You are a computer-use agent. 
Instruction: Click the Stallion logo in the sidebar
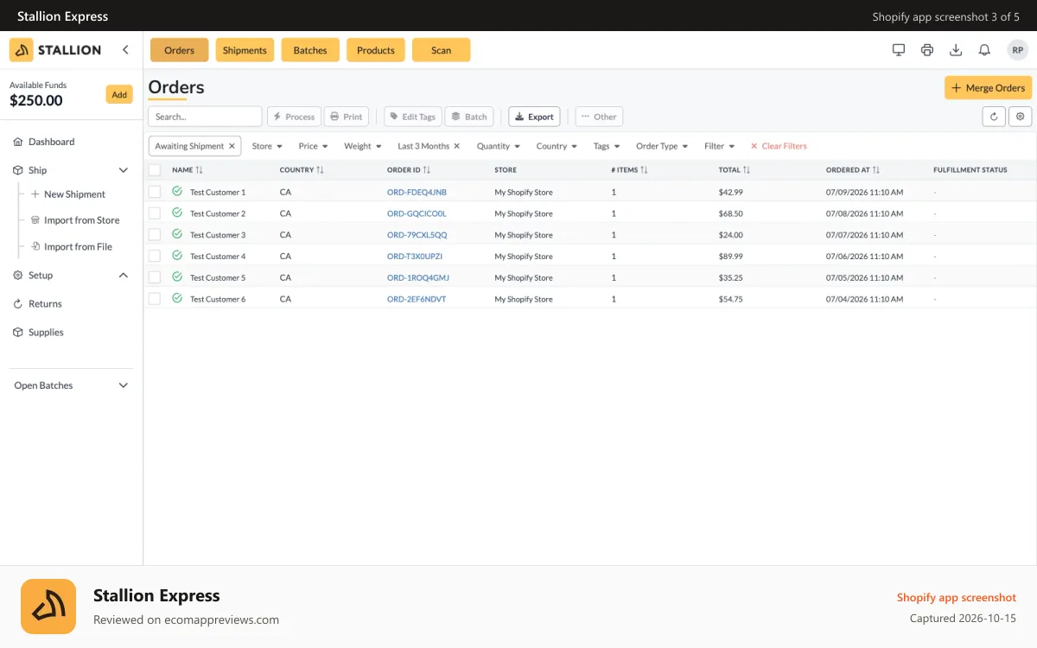tap(56, 50)
